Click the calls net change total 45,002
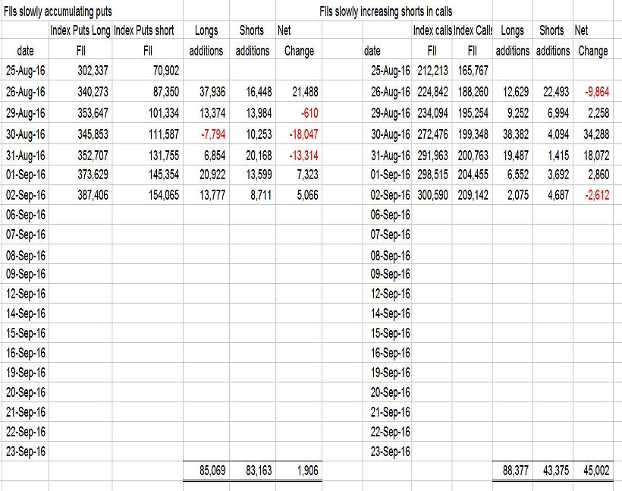Screen dimensions: 622x491 pos(592,471)
